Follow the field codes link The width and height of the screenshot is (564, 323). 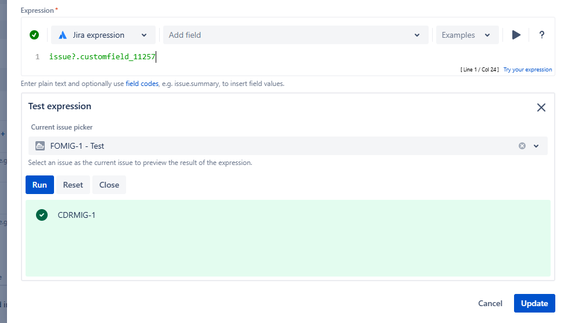(142, 84)
